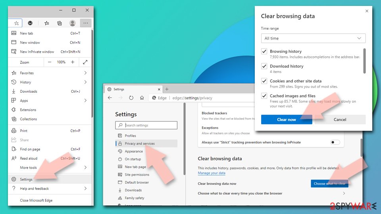Open New tab page settings section
The height and width of the screenshot is (214, 381).
146,167
